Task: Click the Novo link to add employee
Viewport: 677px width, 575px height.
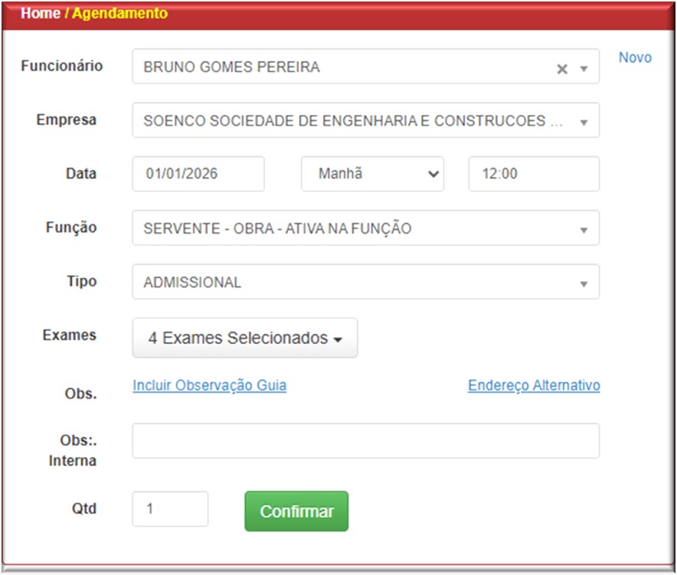Action: tap(635, 58)
